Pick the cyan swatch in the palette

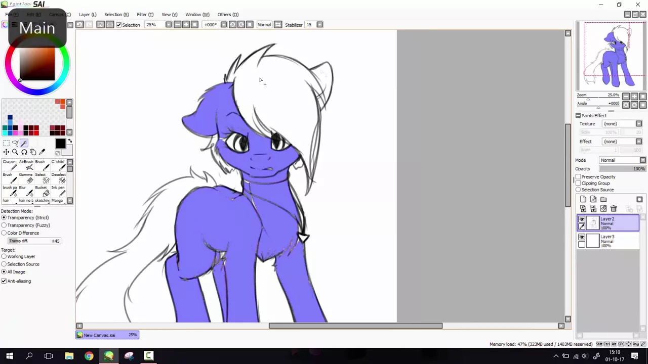[5, 133]
